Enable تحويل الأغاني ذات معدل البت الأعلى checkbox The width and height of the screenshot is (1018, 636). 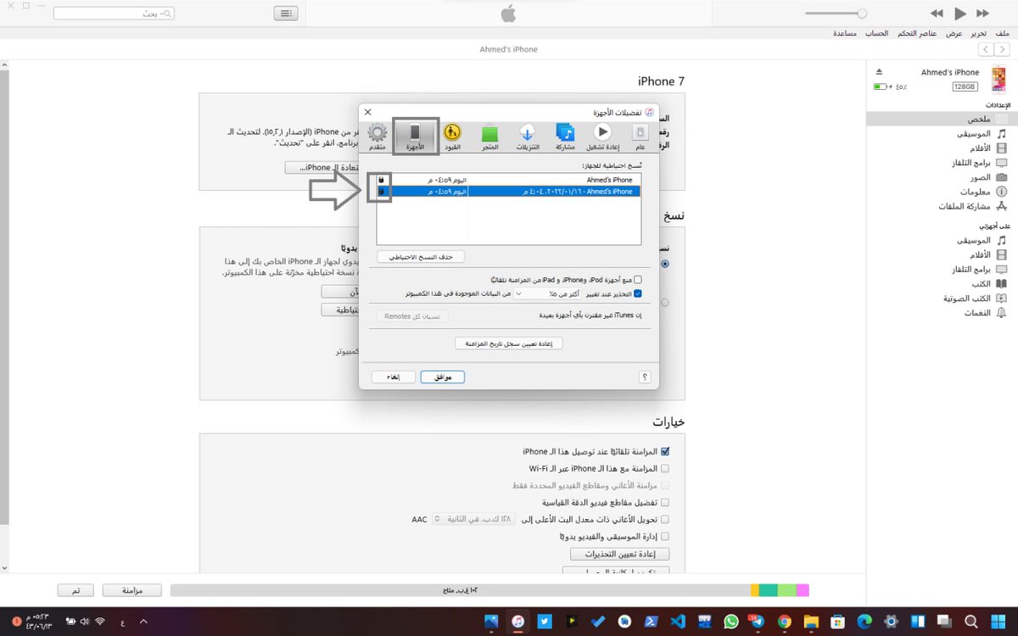click(665, 519)
